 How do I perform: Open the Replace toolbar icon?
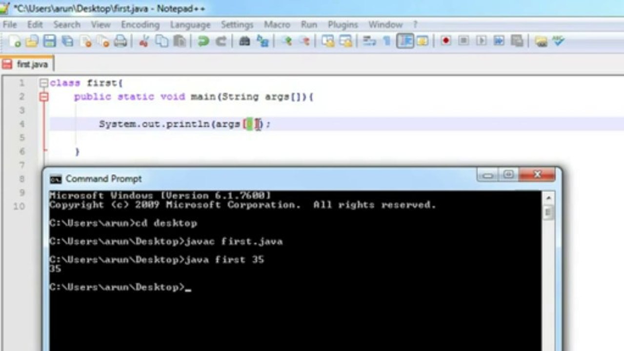tap(262, 41)
